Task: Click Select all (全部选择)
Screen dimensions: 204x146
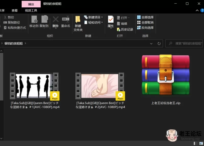Action: pos(145,17)
